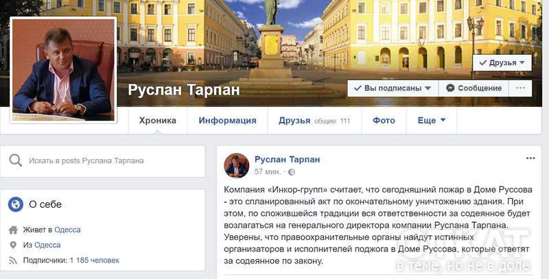Viewport: 549px width, 279px height.
Task: Open the three-dot options menu of the post
Action: (530, 158)
